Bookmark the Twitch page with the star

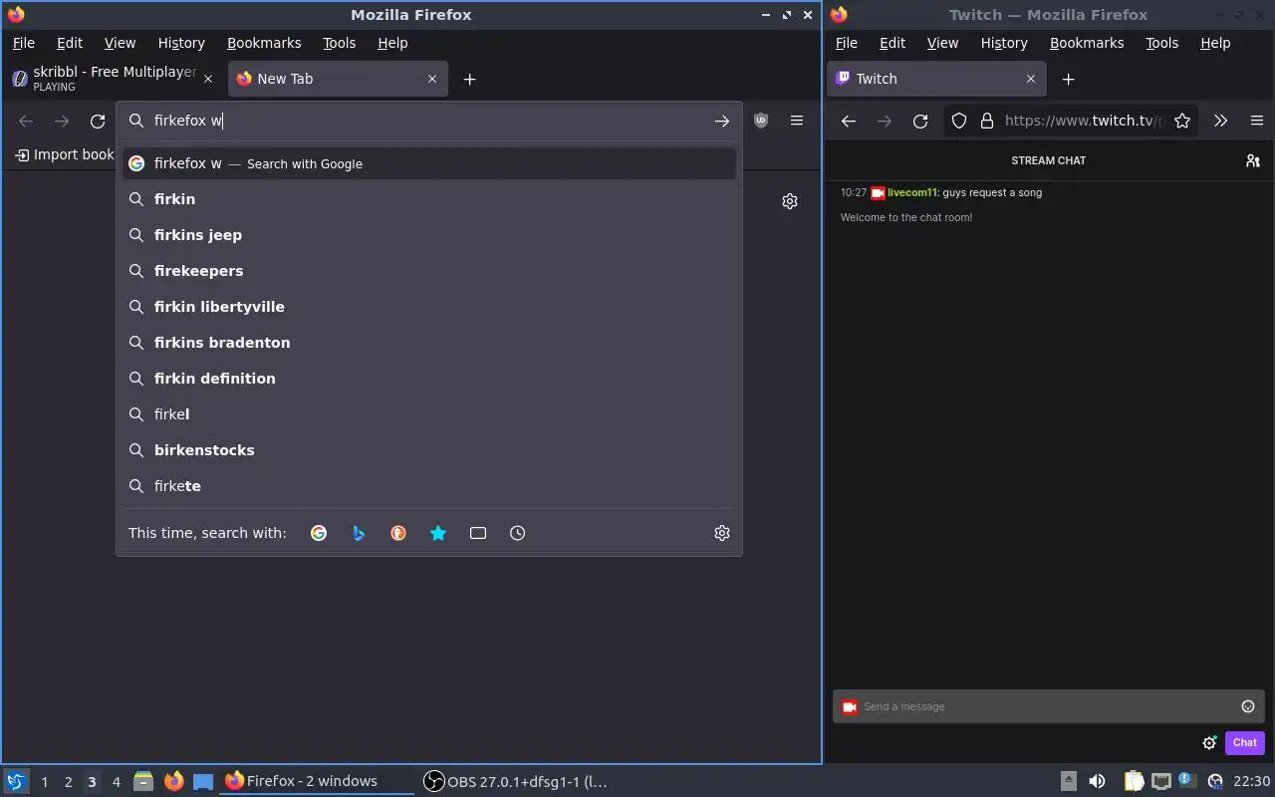1182,121
